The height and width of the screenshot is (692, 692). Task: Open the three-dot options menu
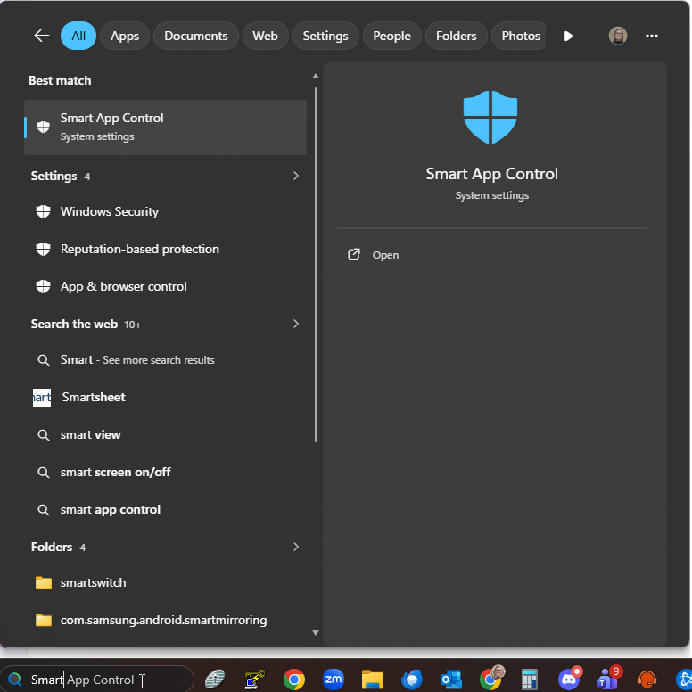(x=652, y=36)
